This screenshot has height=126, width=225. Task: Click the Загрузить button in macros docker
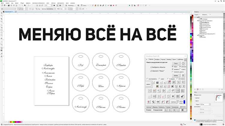coord(205,15)
